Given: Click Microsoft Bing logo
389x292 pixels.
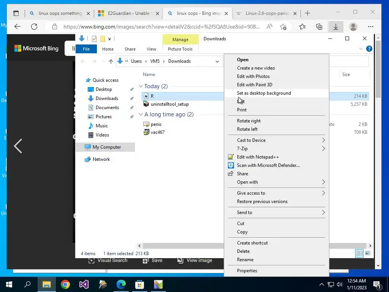Looking at the screenshot, I should (36, 48).
